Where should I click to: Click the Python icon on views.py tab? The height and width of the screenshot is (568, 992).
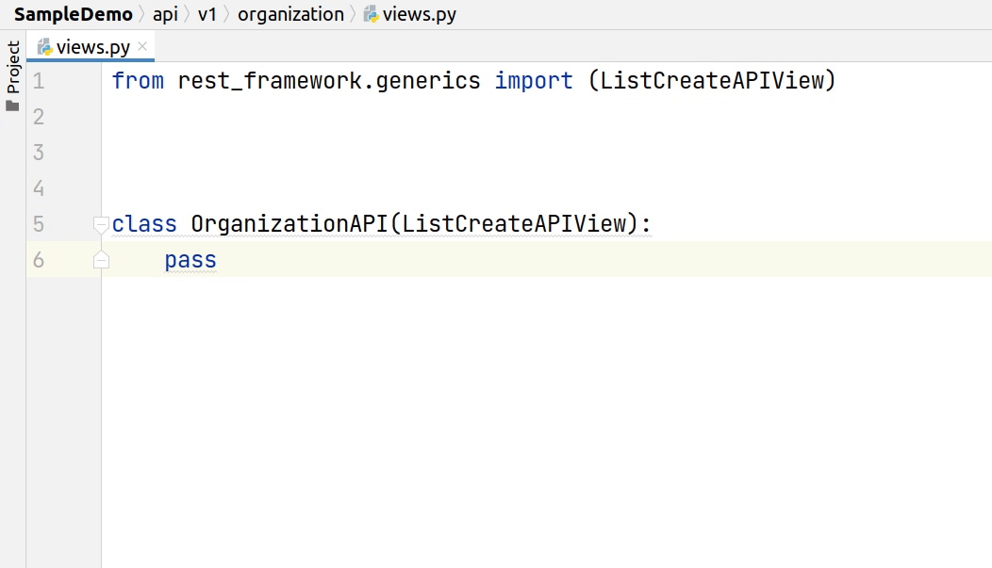(44, 47)
